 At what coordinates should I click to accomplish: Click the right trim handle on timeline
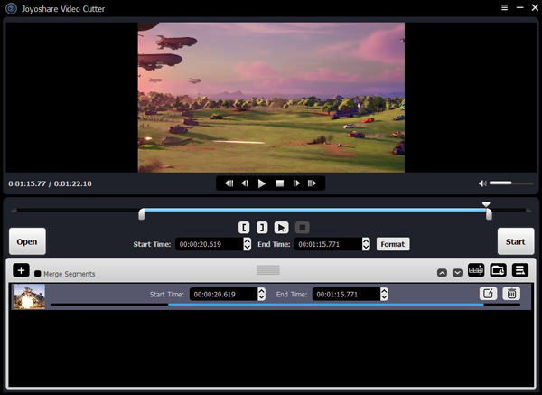click(x=489, y=214)
